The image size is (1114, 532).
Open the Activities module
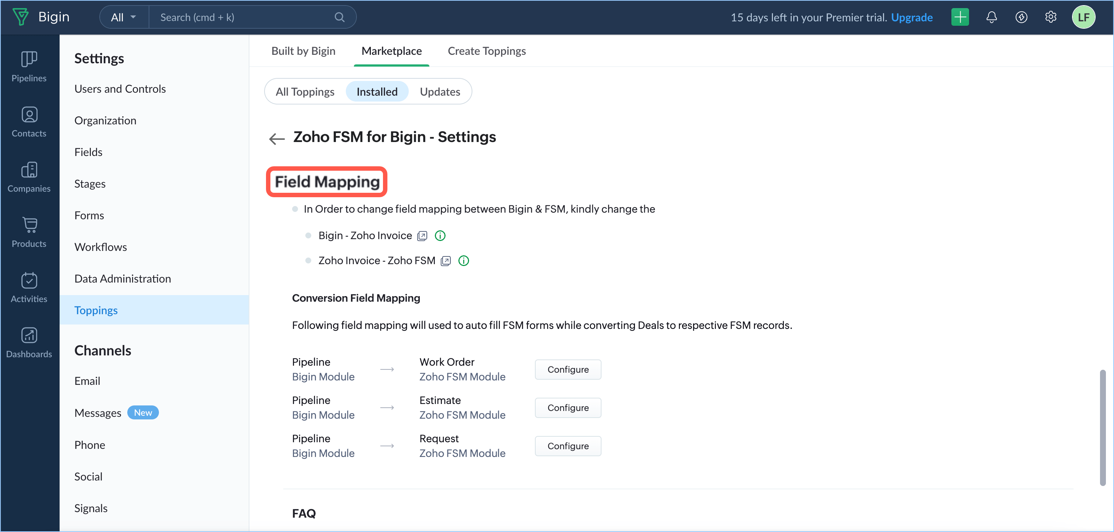pyautogui.click(x=29, y=287)
